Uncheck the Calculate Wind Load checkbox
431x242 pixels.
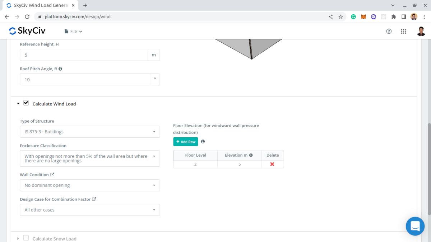[26, 103]
